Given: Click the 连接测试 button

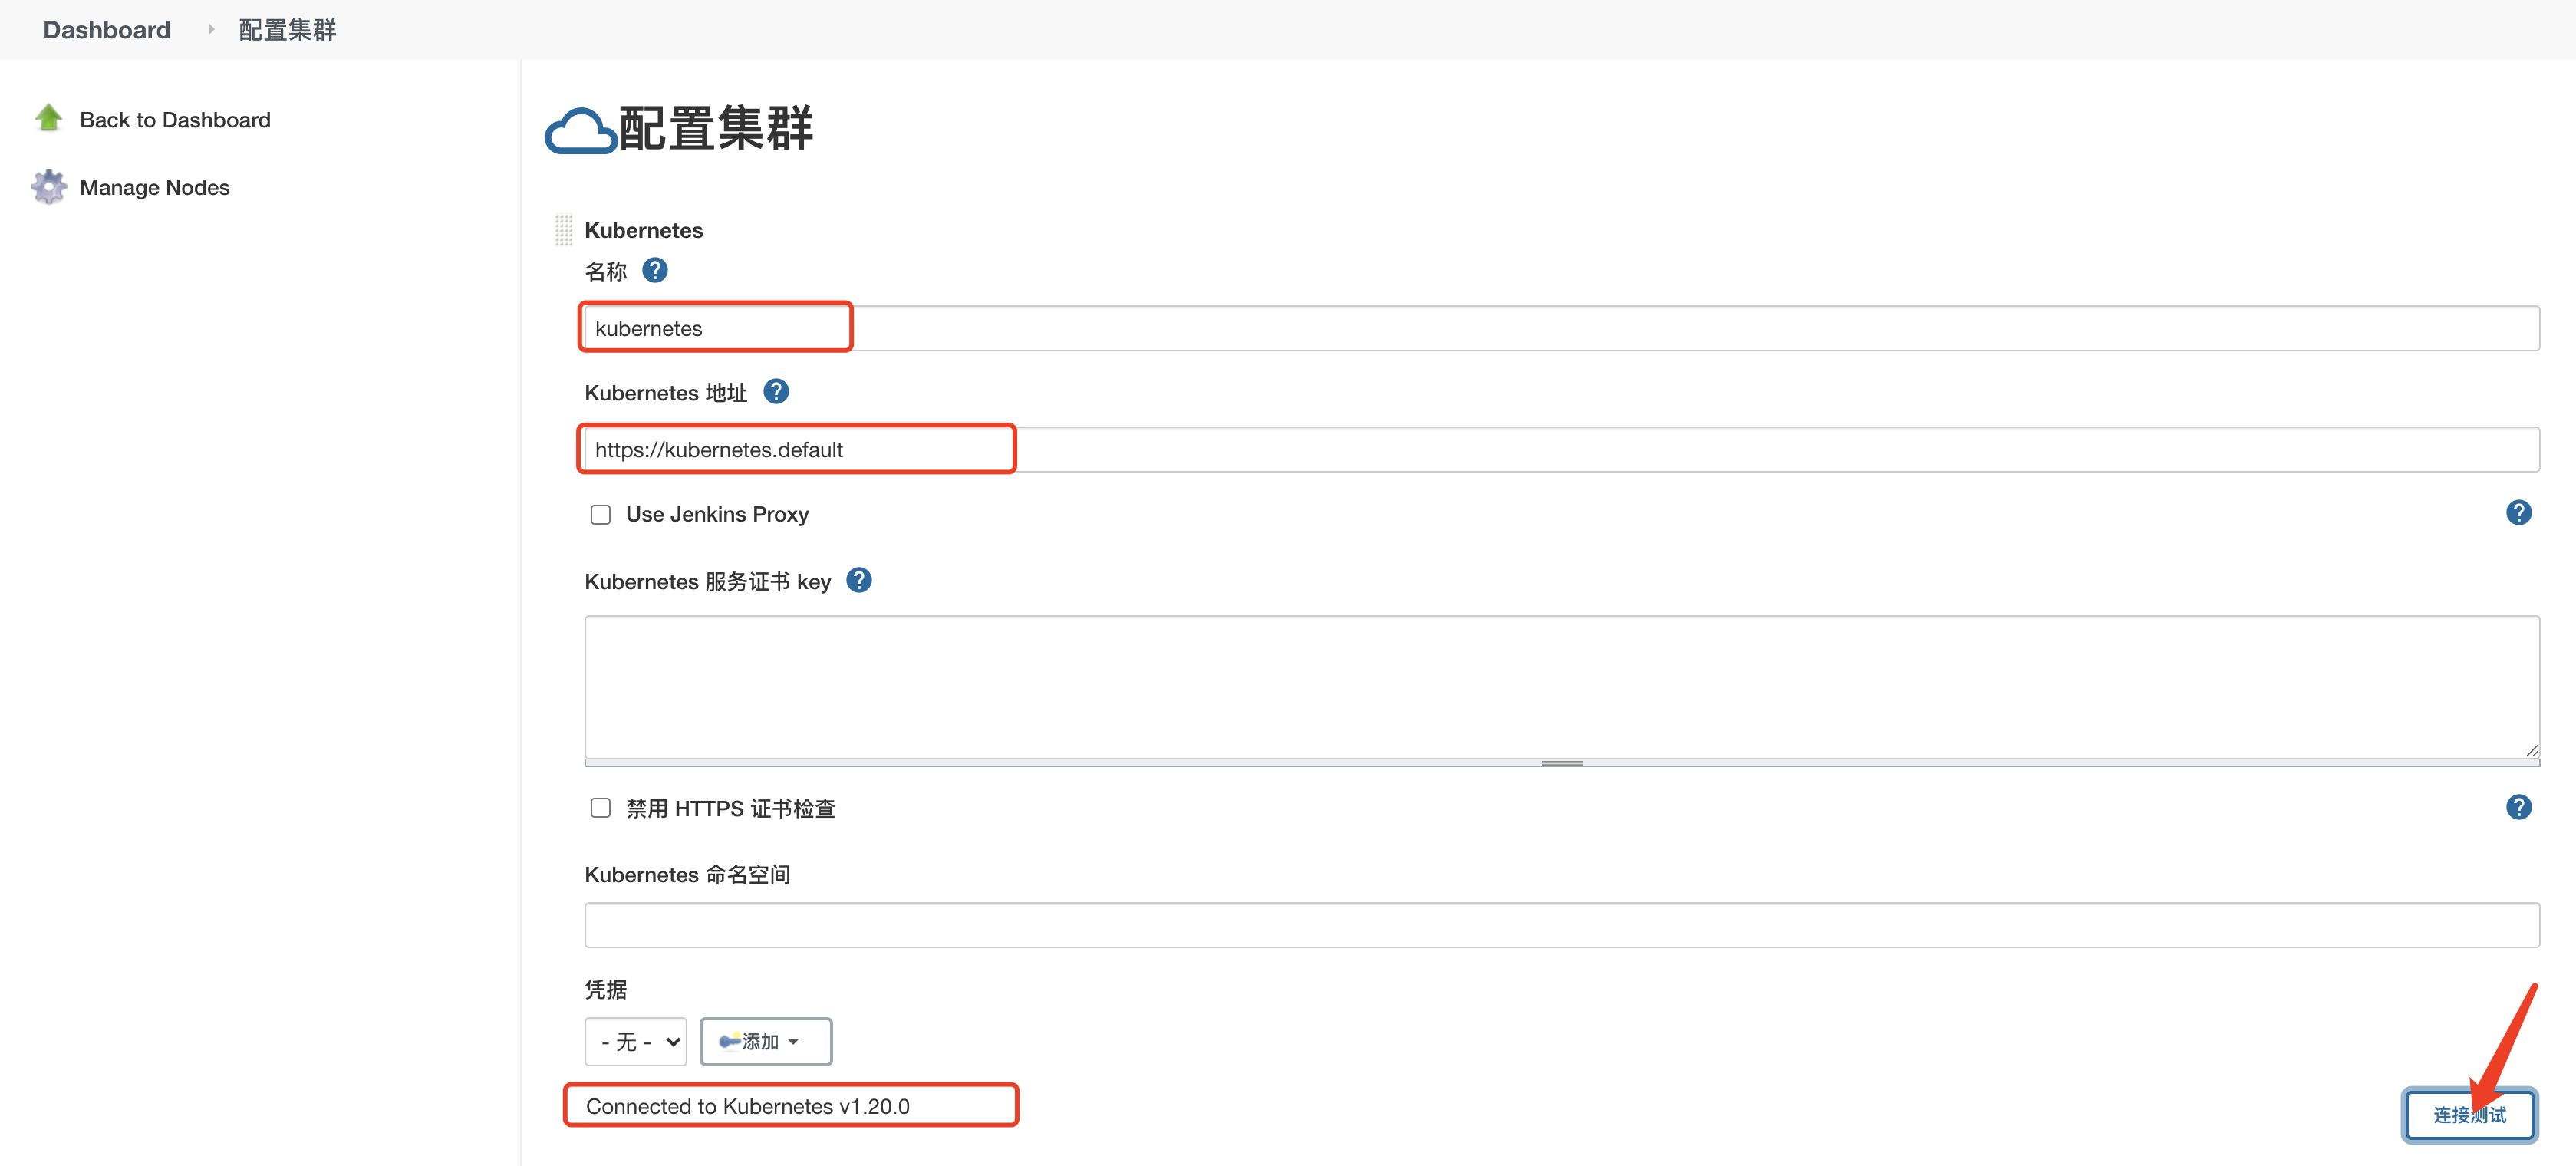Looking at the screenshot, I should click(x=2469, y=1114).
